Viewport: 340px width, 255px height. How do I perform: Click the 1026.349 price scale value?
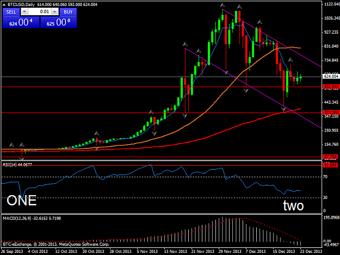tap(332, 18)
